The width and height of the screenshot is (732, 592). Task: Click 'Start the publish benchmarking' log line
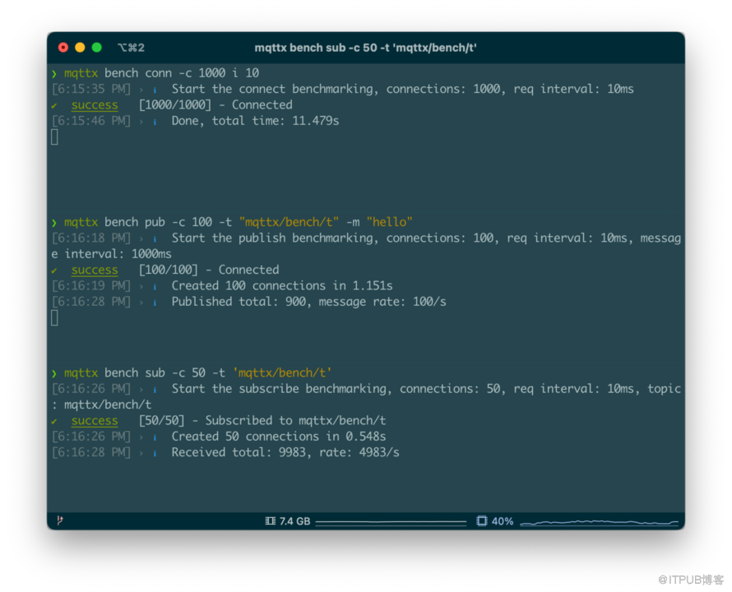[426, 238]
